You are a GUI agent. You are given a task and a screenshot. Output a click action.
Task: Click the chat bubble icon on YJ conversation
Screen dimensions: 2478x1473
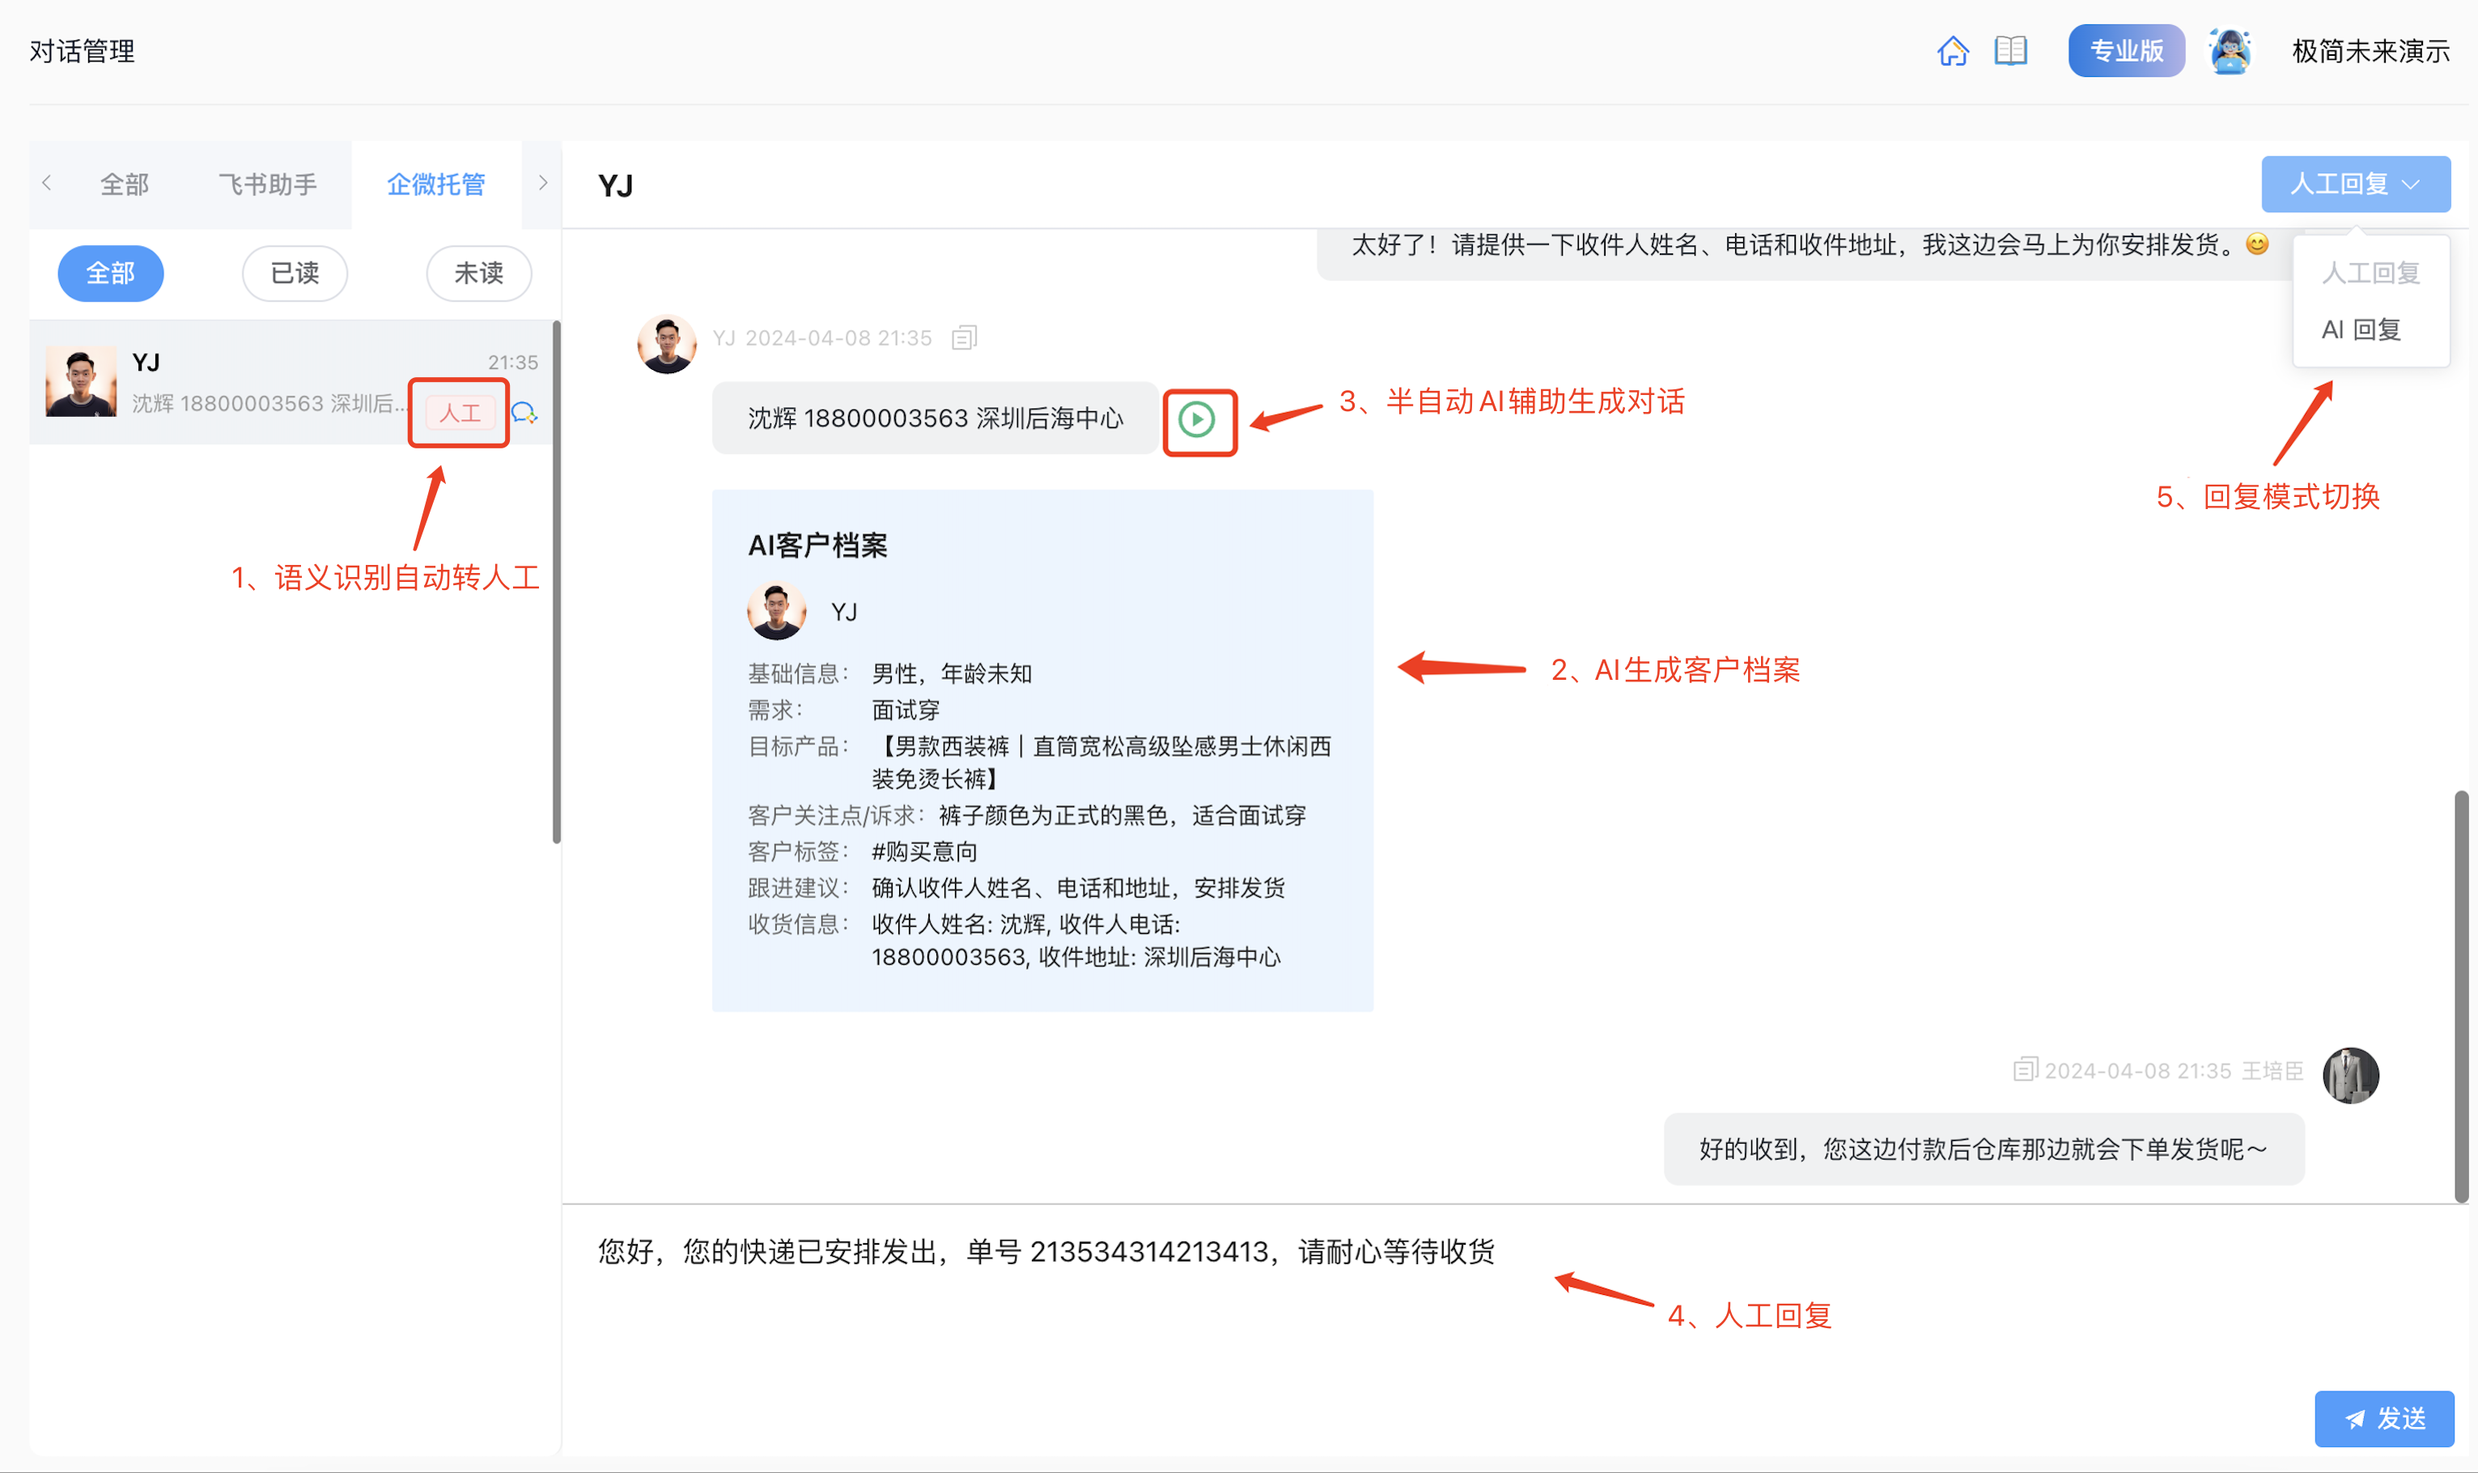(x=524, y=413)
